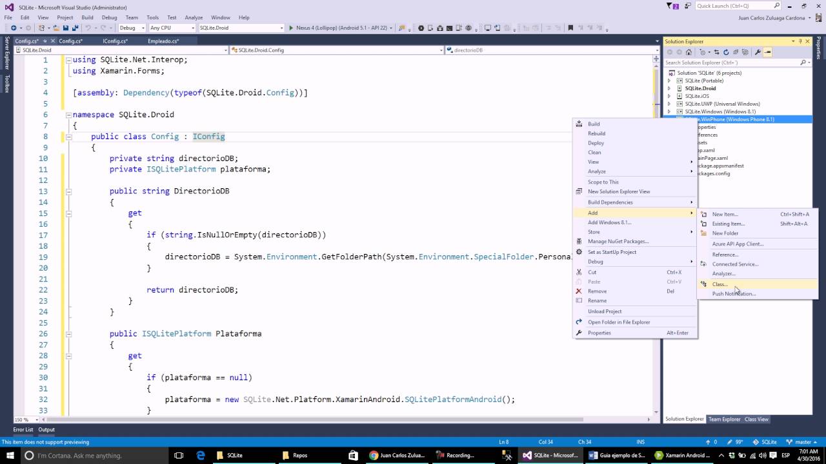The height and width of the screenshot is (464, 826).
Task: Click Windows Start button
Action: 9,455
